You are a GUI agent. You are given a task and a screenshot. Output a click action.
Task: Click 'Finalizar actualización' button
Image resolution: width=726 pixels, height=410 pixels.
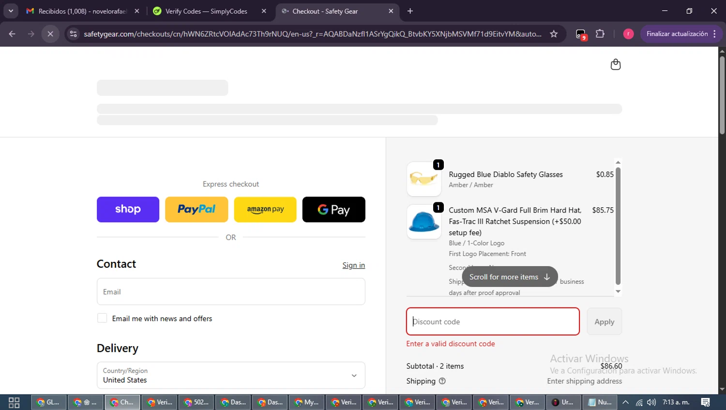(677, 34)
